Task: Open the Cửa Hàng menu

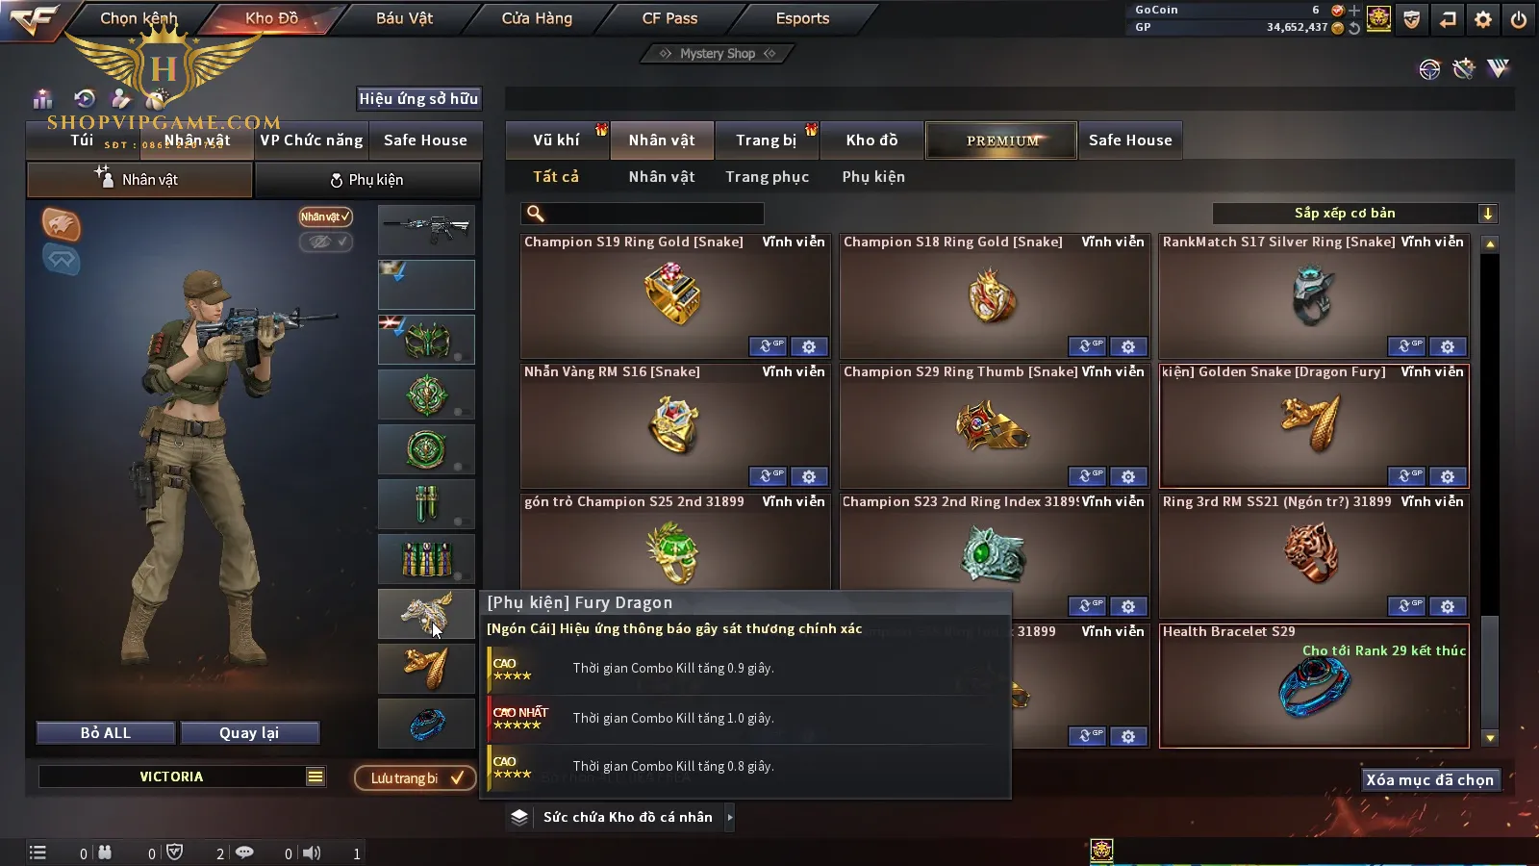Action: coord(537,18)
